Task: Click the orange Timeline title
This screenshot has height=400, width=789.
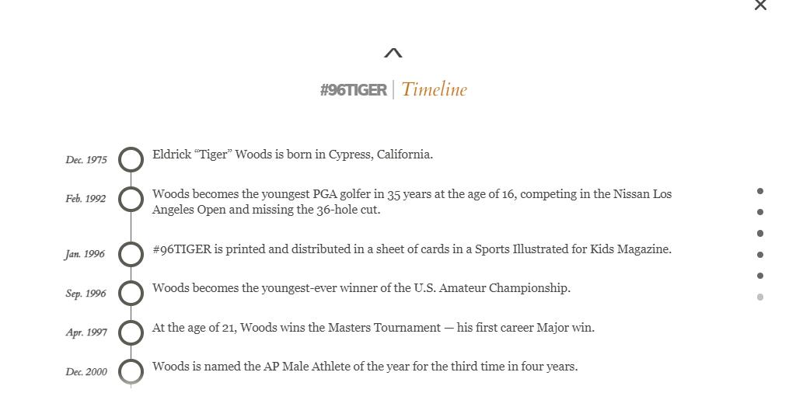Action: [434, 89]
